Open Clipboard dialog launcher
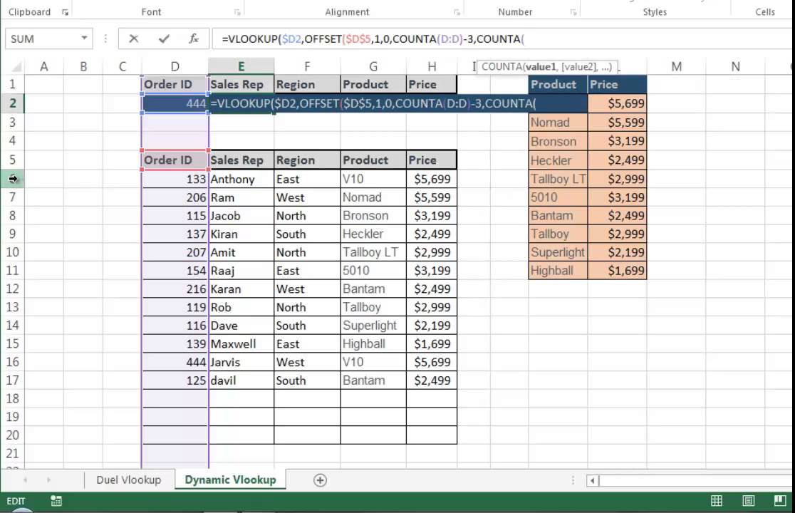The height and width of the screenshot is (513, 795). point(65,12)
